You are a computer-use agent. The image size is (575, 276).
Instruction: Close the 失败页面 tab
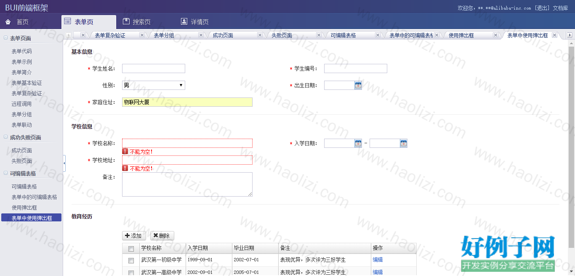pyautogui.click(x=319, y=35)
